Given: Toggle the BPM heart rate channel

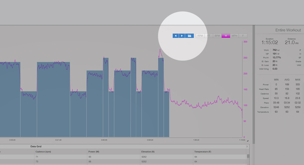Looking at the screenshot, I should click(x=217, y=36).
